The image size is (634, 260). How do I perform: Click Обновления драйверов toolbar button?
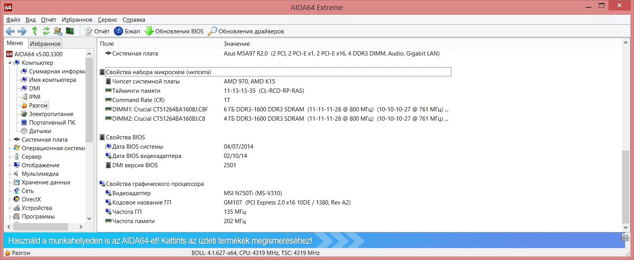coord(246,31)
